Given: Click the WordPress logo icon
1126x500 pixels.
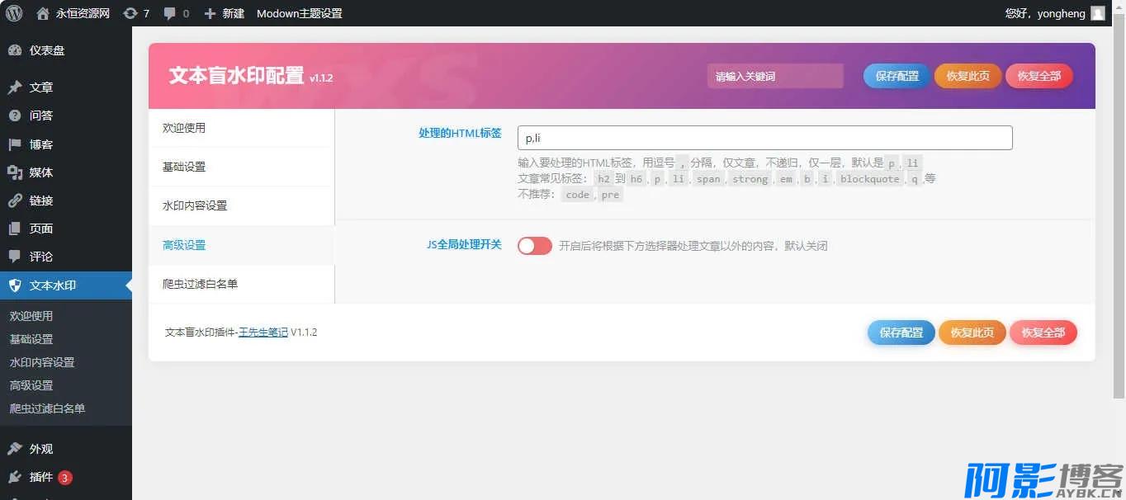Looking at the screenshot, I should [x=14, y=13].
